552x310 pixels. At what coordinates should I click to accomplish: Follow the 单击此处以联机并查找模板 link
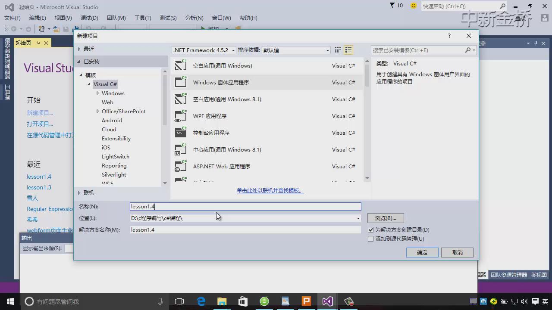click(270, 190)
